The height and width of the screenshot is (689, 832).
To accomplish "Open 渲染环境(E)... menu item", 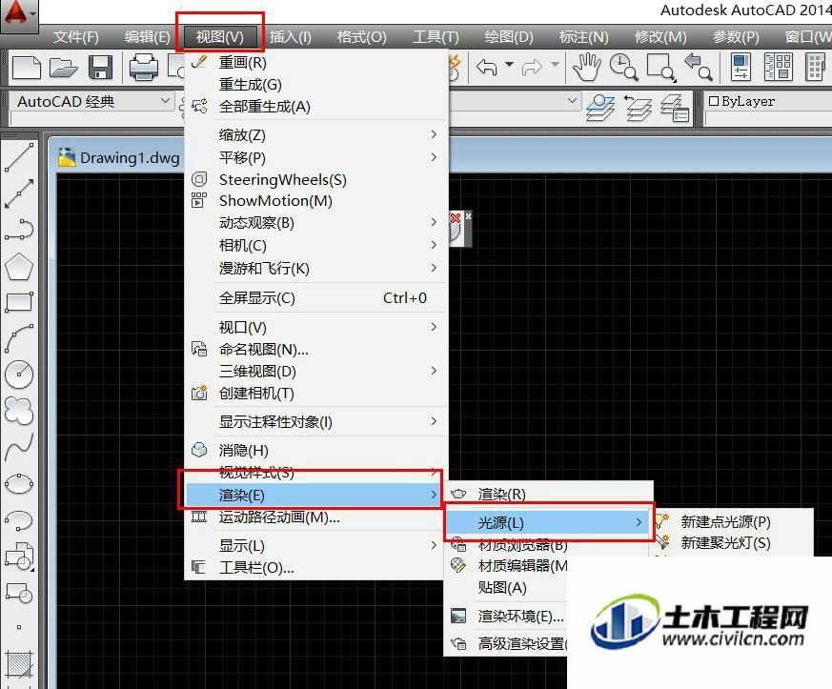I will (507, 617).
